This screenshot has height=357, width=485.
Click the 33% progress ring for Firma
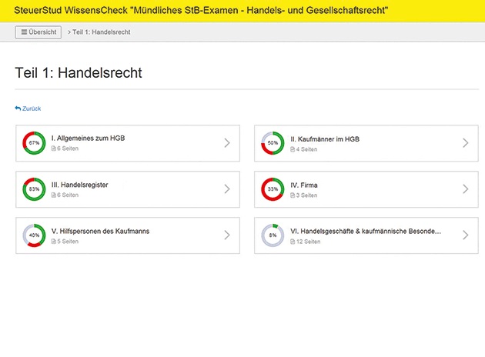pyautogui.click(x=273, y=189)
